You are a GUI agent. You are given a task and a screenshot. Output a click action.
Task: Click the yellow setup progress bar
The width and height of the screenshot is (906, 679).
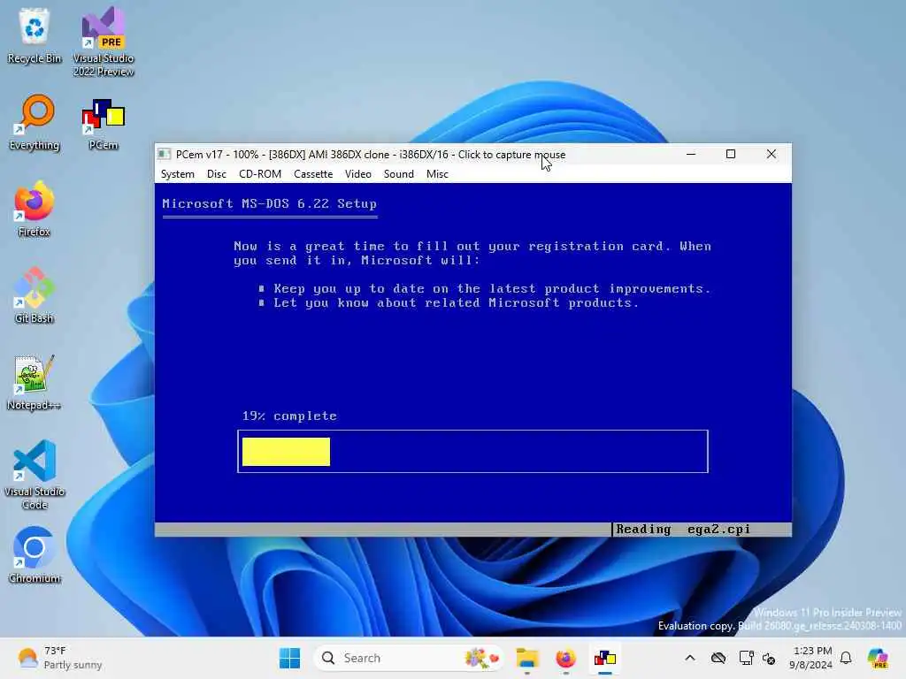(x=286, y=452)
